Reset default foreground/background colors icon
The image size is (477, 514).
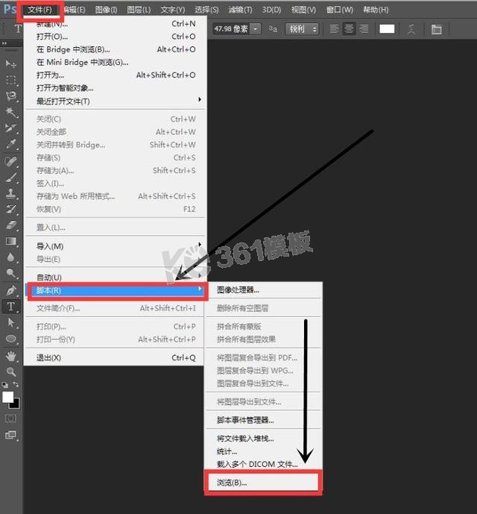click(5, 385)
